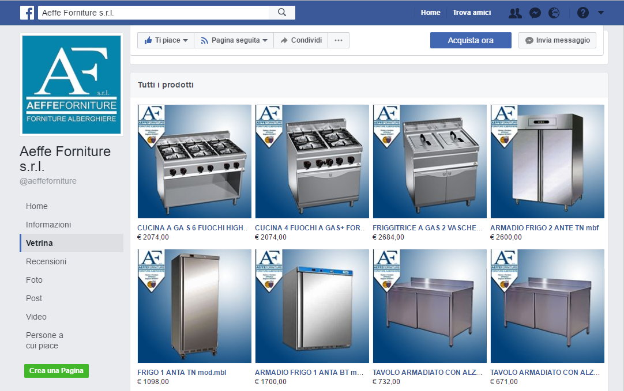Viewport: 624px width, 391px height.
Task: Click the price € 2684,00
Action: coord(388,237)
